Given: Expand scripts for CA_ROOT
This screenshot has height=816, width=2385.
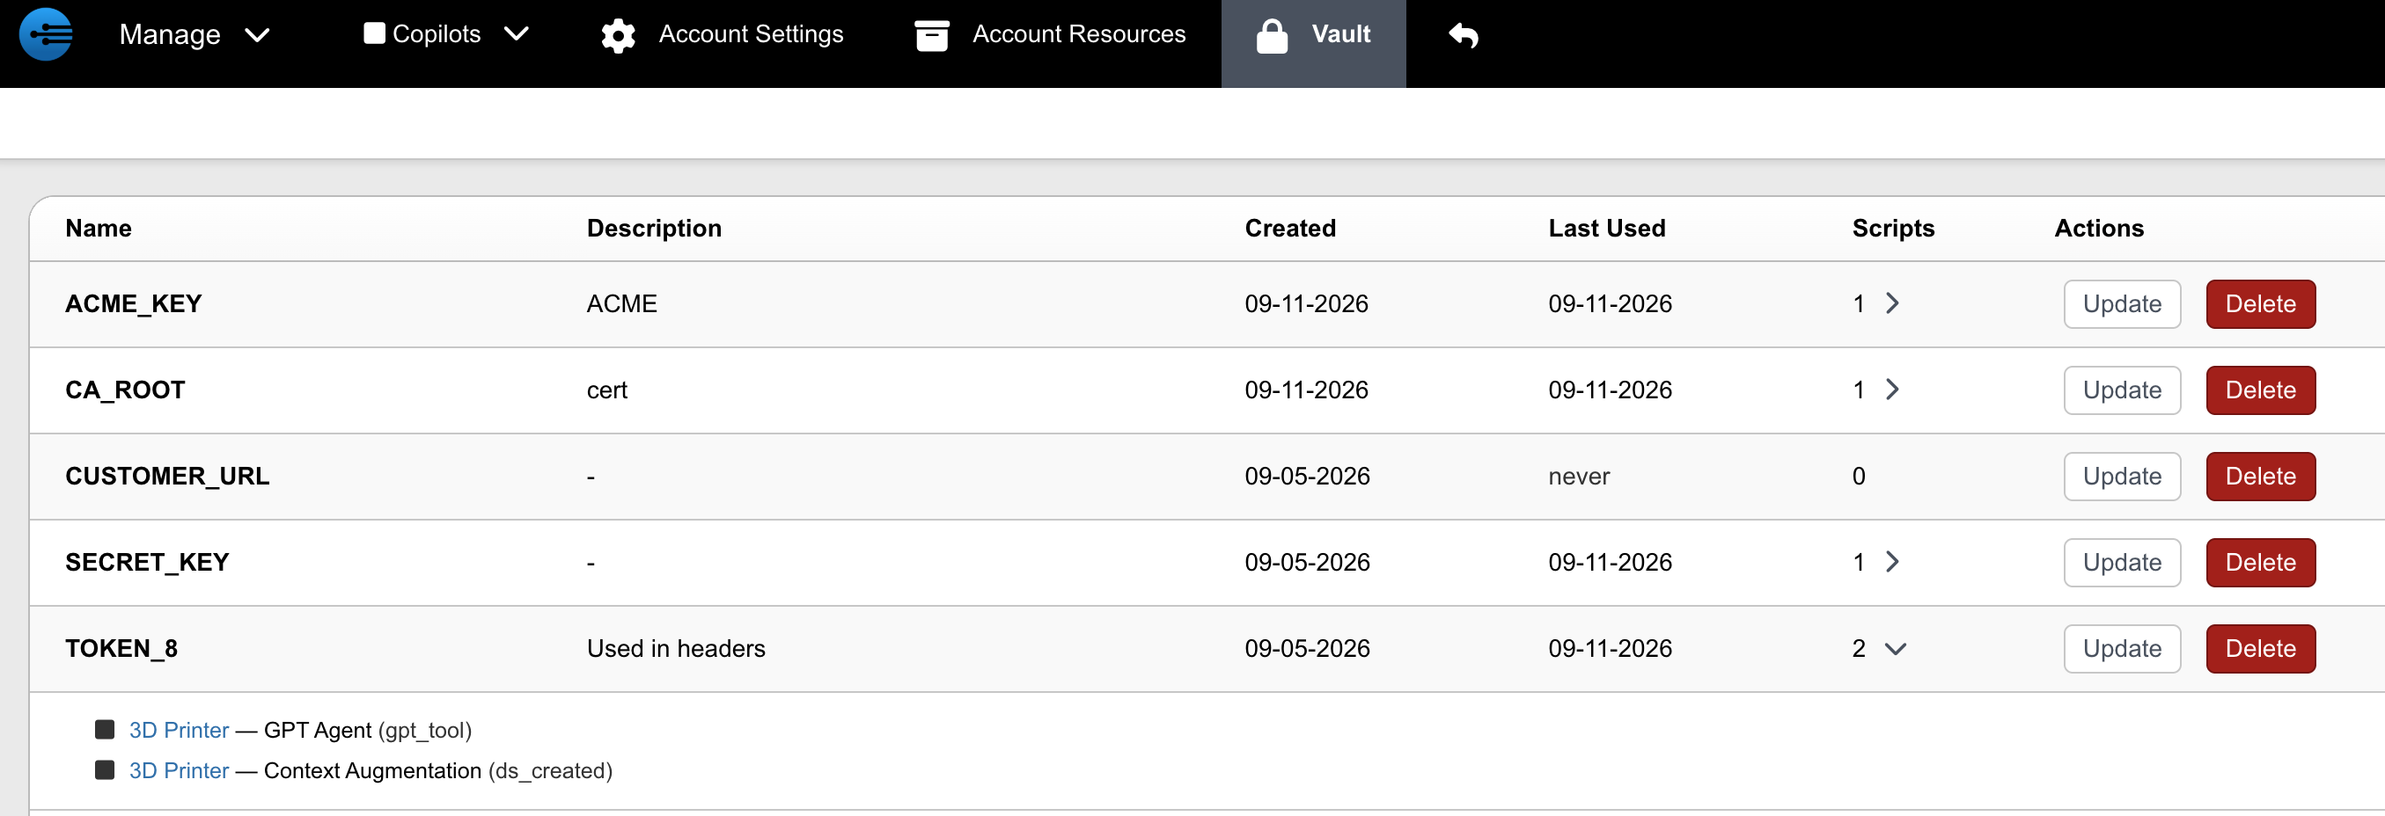Looking at the screenshot, I should 1891,390.
